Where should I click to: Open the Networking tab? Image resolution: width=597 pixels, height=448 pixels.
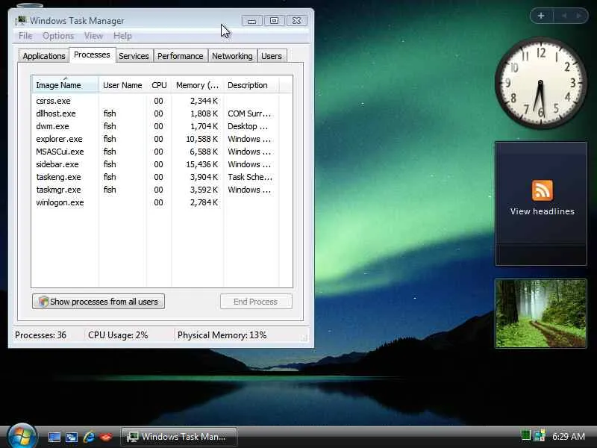pyautogui.click(x=232, y=56)
